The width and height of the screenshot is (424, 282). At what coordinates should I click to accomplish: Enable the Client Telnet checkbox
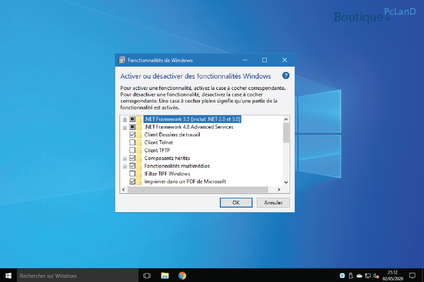(133, 142)
